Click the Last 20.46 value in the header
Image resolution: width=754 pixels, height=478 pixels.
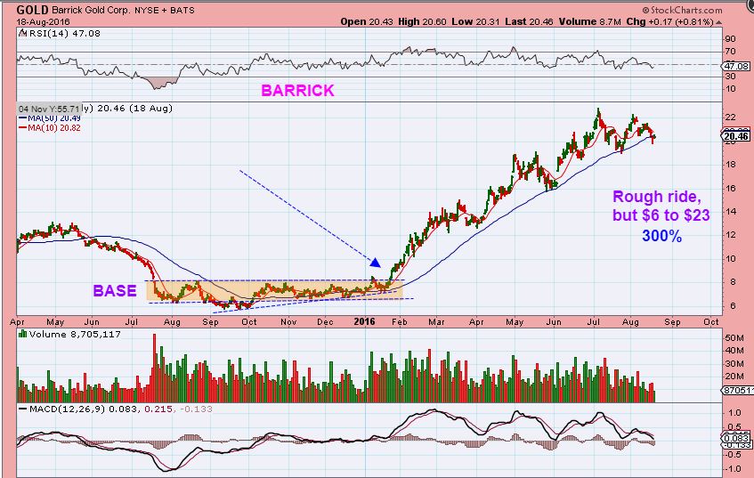[529, 21]
